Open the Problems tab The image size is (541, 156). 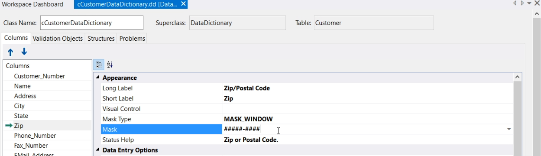[x=132, y=39]
